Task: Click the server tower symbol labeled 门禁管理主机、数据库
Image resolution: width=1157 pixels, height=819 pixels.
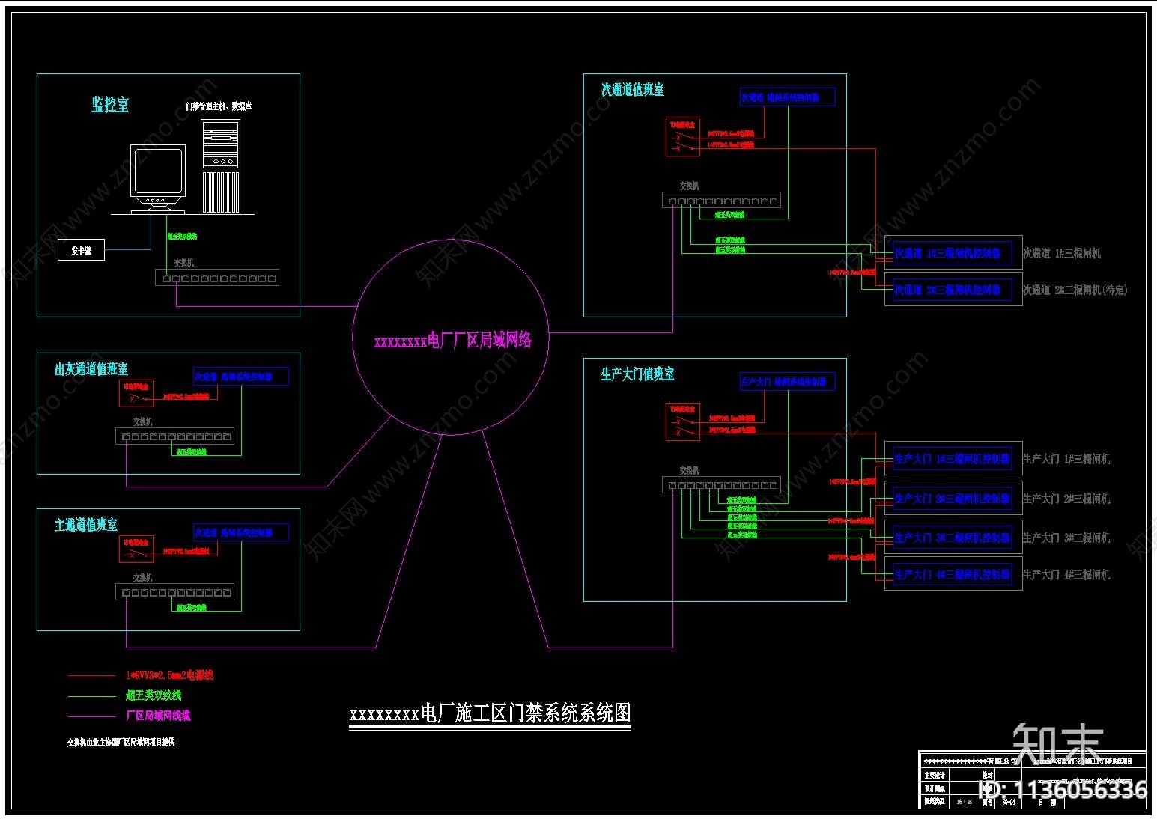Action: pos(221,167)
